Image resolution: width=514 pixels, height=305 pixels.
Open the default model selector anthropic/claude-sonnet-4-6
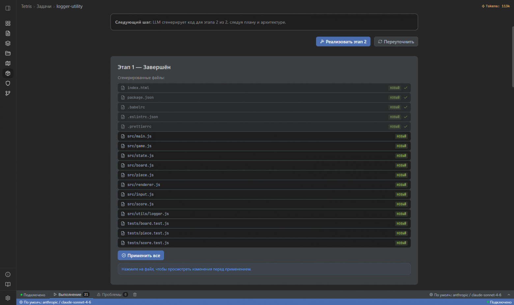(465, 295)
